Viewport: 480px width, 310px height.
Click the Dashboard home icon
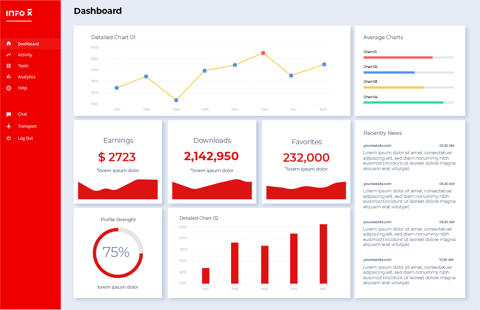(8, 44)
